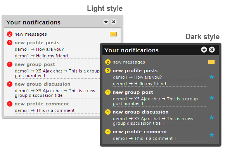
Task: Click the blue asterisk beside Dark profile posts
Action: [211, 77]
